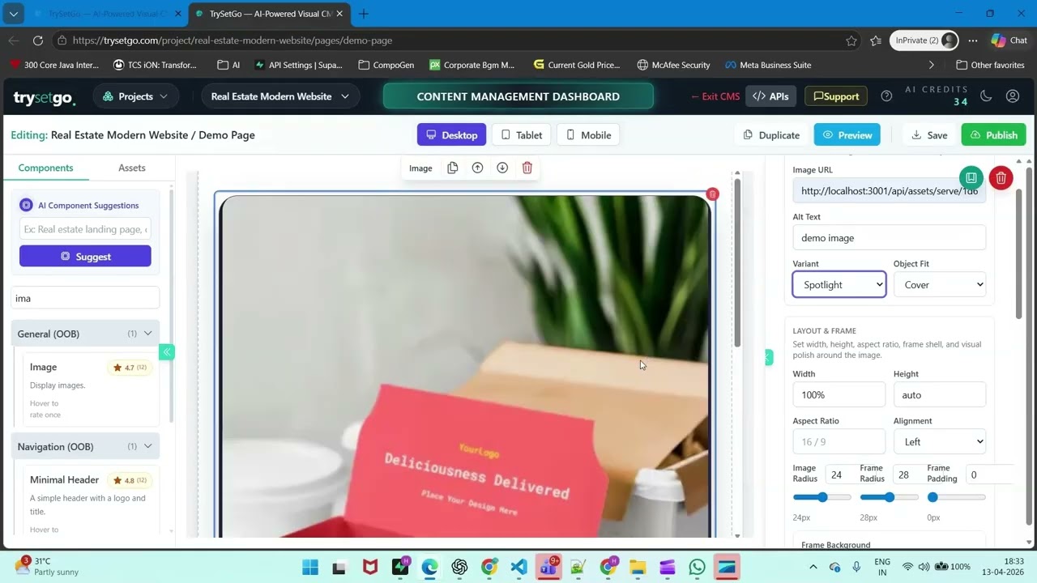Click Exit CMS link
This screenshot has height=583, width=1037.
pyautogui.click(x=715, y=96)
